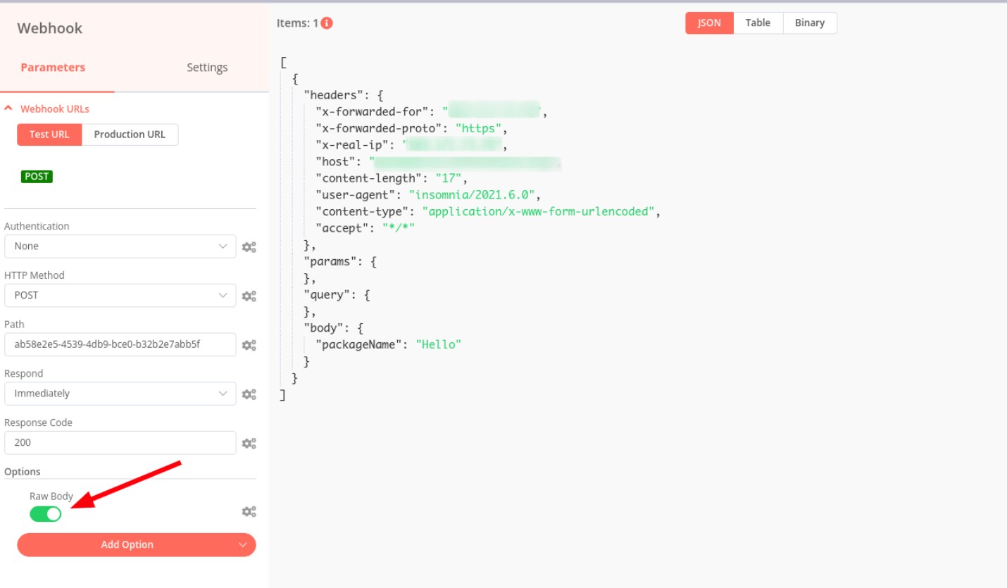
Task: Open gear options for Response Code
Action: coord(249,444)
